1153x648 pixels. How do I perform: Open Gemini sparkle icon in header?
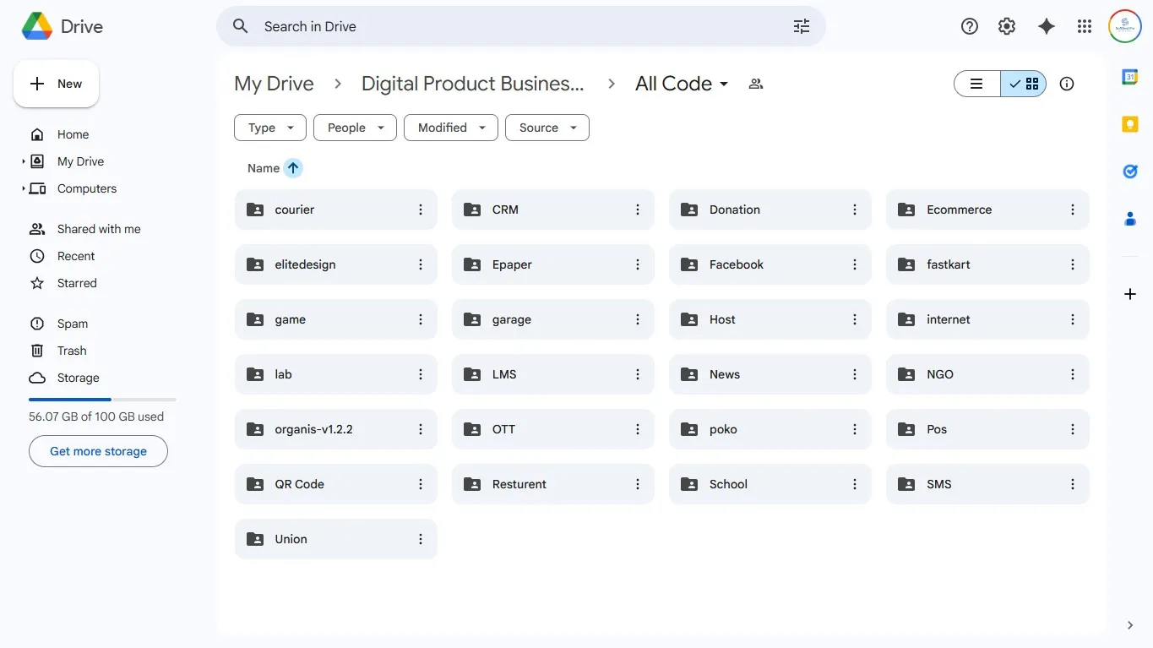click(x=1046, y=26)
